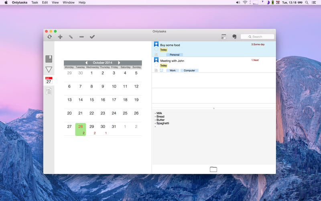This screenshot has height=201, width=321.
Task: Click the menu bar clock Tue, 13:18
Action: pyautogui.click(x=289, y=2)
